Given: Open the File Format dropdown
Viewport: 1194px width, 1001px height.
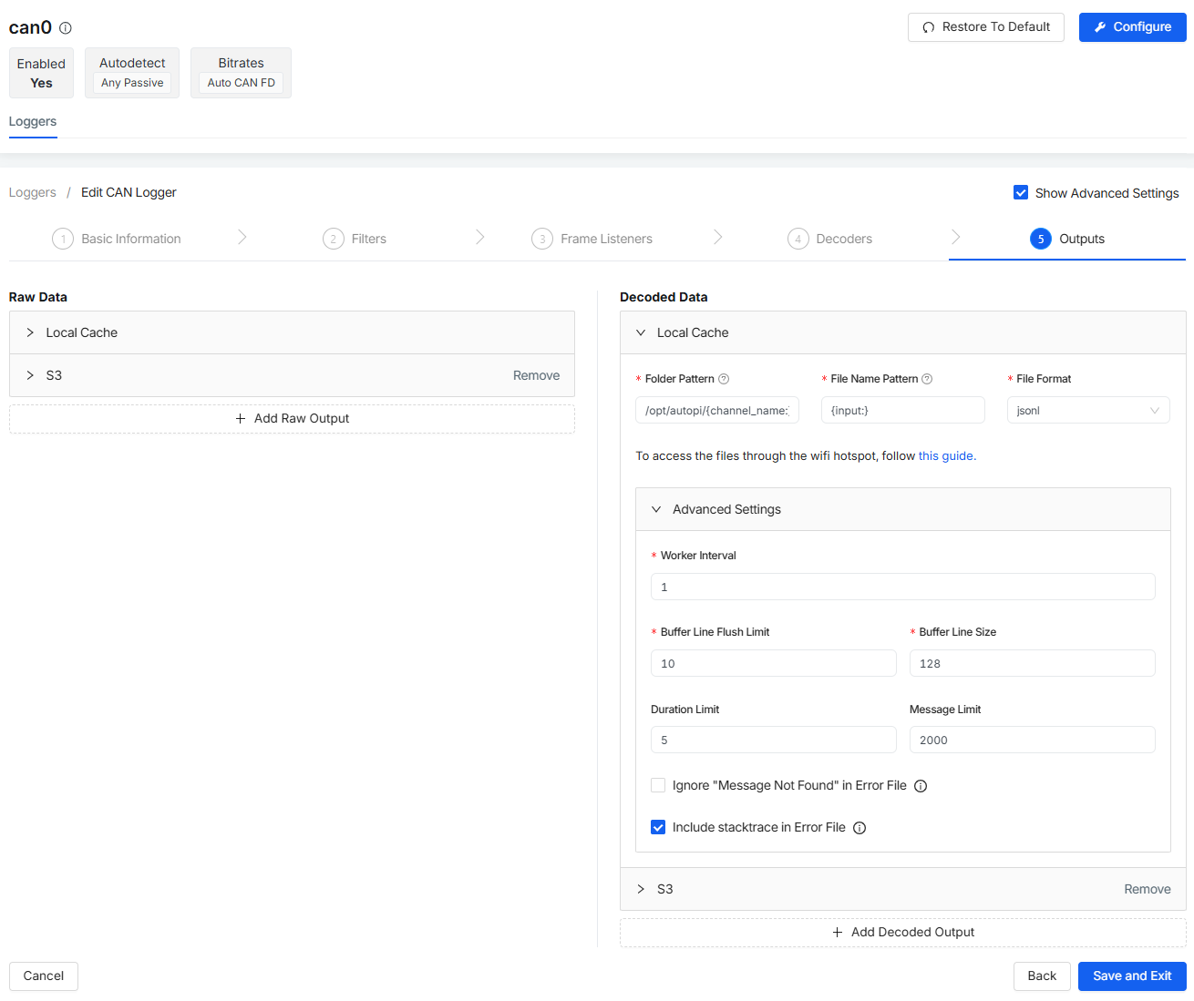Looking at the screenshot, I should (1088, 410).
